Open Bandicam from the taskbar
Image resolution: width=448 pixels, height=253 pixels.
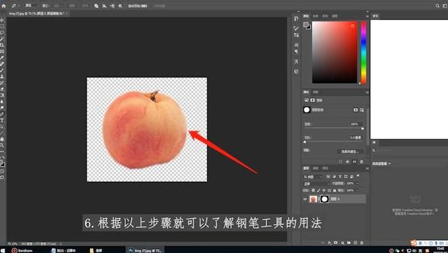(x=22, y=250)
